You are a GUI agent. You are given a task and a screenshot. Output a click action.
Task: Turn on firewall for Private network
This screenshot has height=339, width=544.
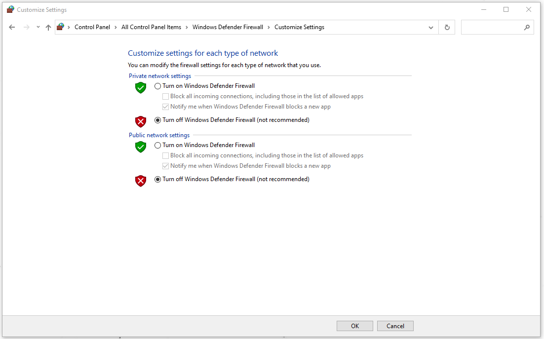click(157, 86)
